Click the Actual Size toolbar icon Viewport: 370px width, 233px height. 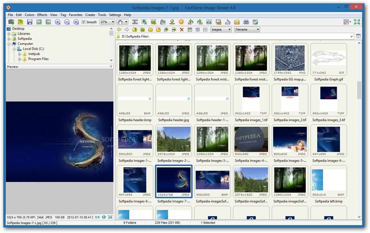(76, 22)
